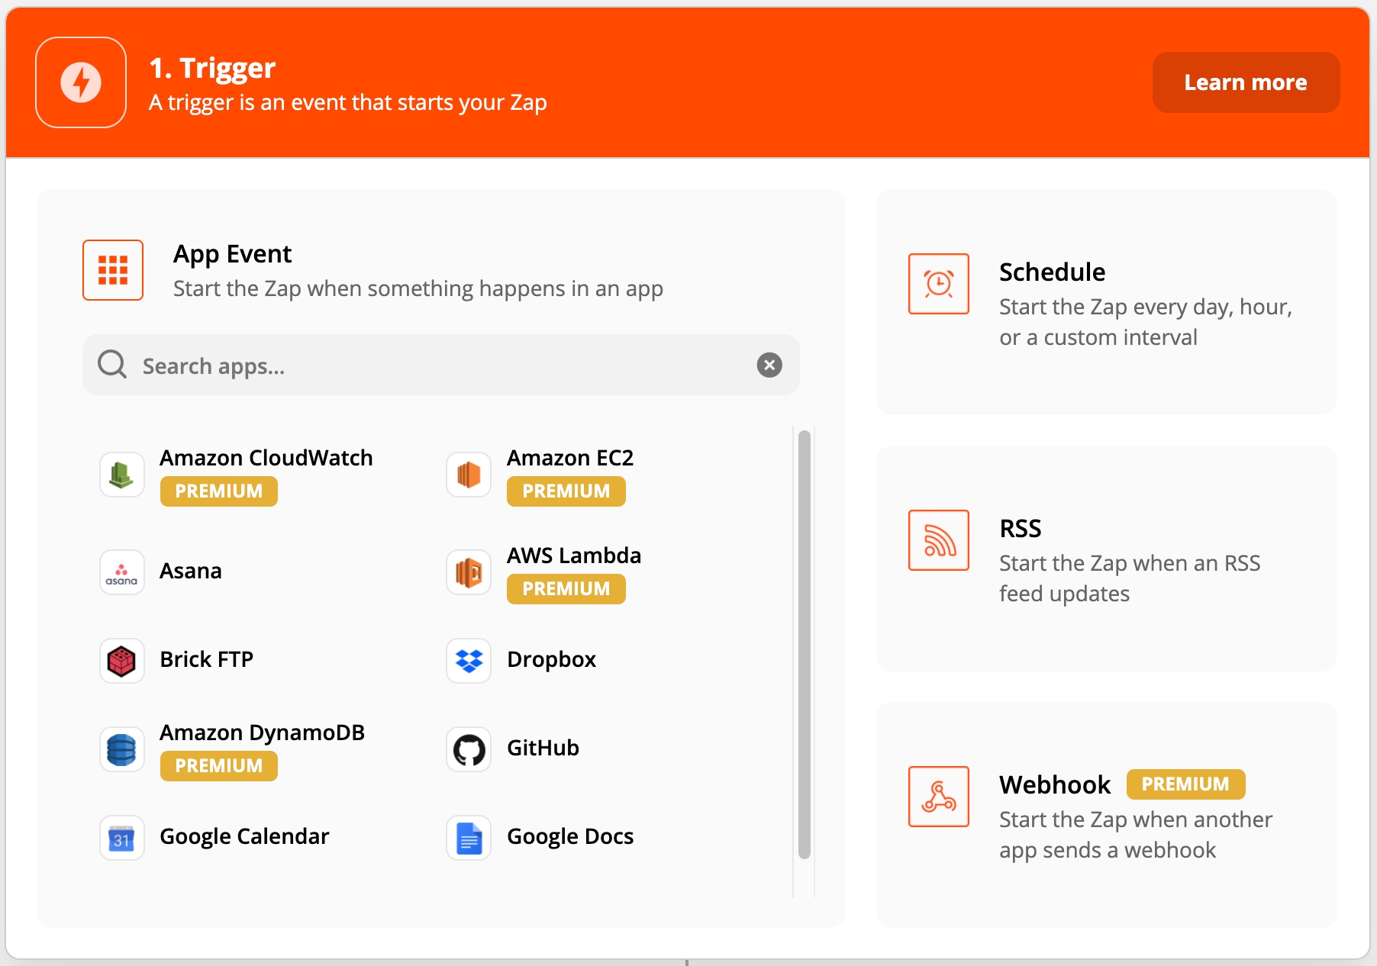
Task: Select the Amazon DynamoDB database icon
Action: [x=122, y=749]
